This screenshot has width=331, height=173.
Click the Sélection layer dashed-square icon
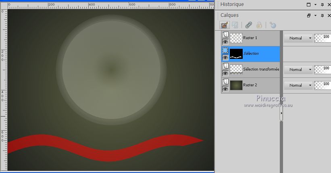click(x=225, y=50)
